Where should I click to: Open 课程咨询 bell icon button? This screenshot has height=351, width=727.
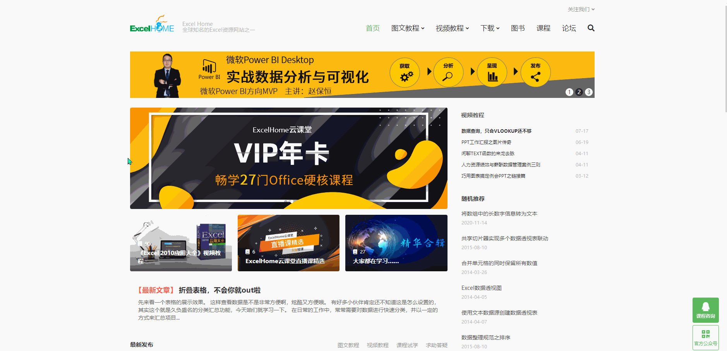pyautogui.click(x=705, y=310)
